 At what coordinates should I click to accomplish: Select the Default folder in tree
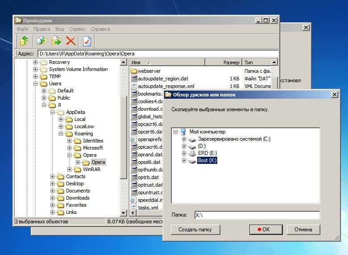coord(66,91)
